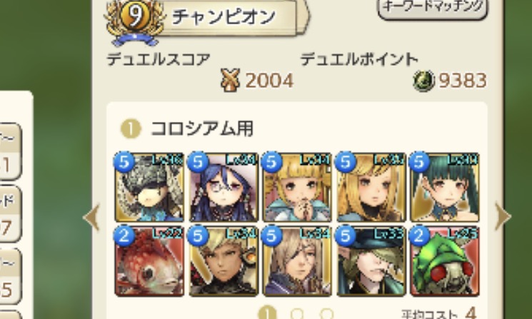
Task: Go to previous deck with left arrow
Action: 91,217
